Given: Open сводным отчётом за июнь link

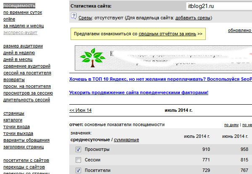Looking at the screenshot, I should [x=167, y=34].
